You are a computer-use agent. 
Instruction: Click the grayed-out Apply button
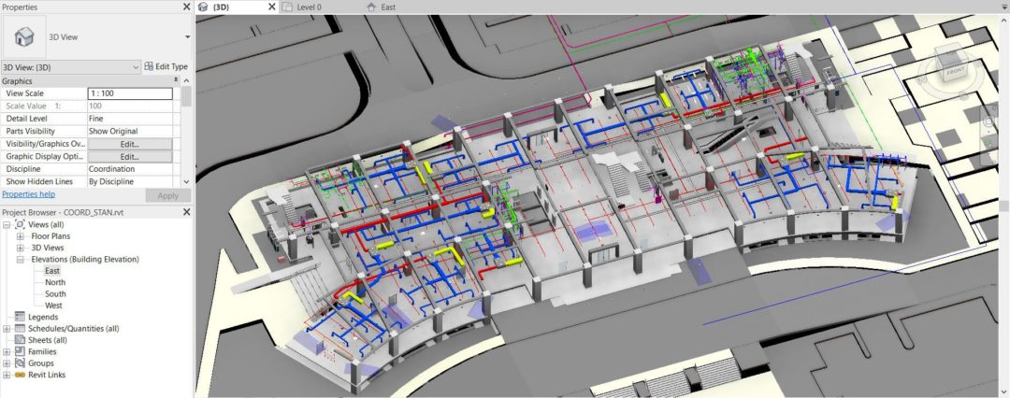(x=168, y=195)
